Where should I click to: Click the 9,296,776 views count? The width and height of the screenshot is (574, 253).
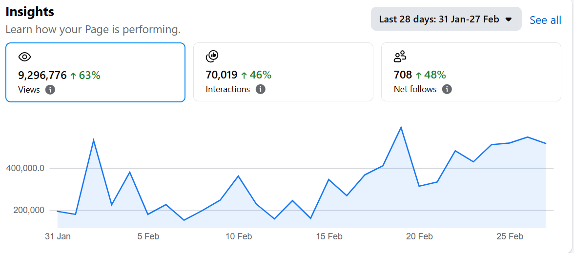(42, 75)
